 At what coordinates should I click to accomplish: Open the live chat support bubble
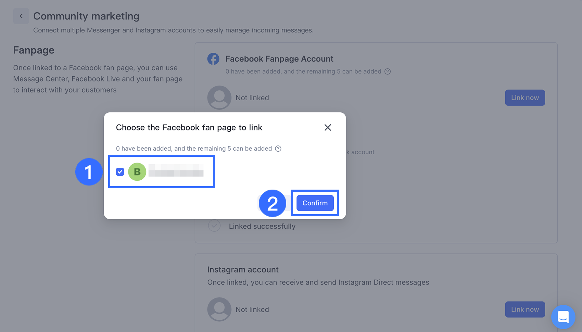pos(563,317)
